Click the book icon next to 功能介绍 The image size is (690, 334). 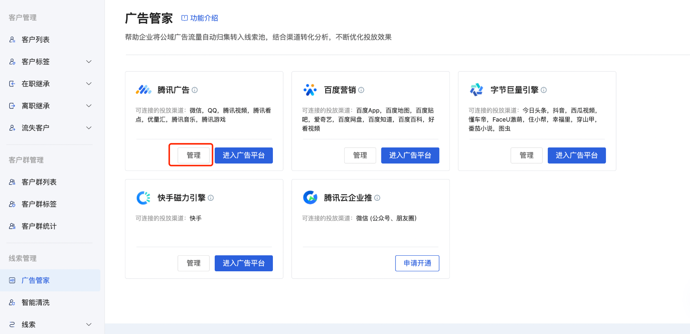click(184, 18)
